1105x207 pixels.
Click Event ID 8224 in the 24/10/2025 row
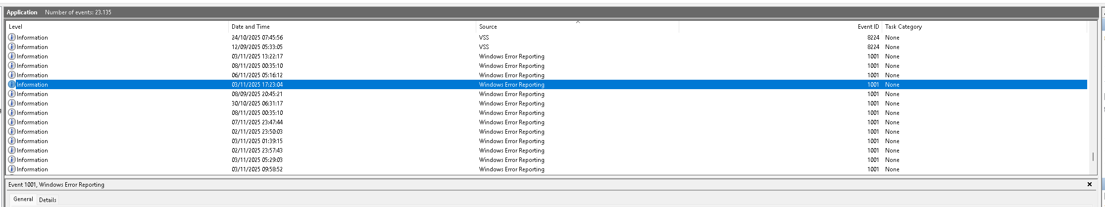coord(873,38)
